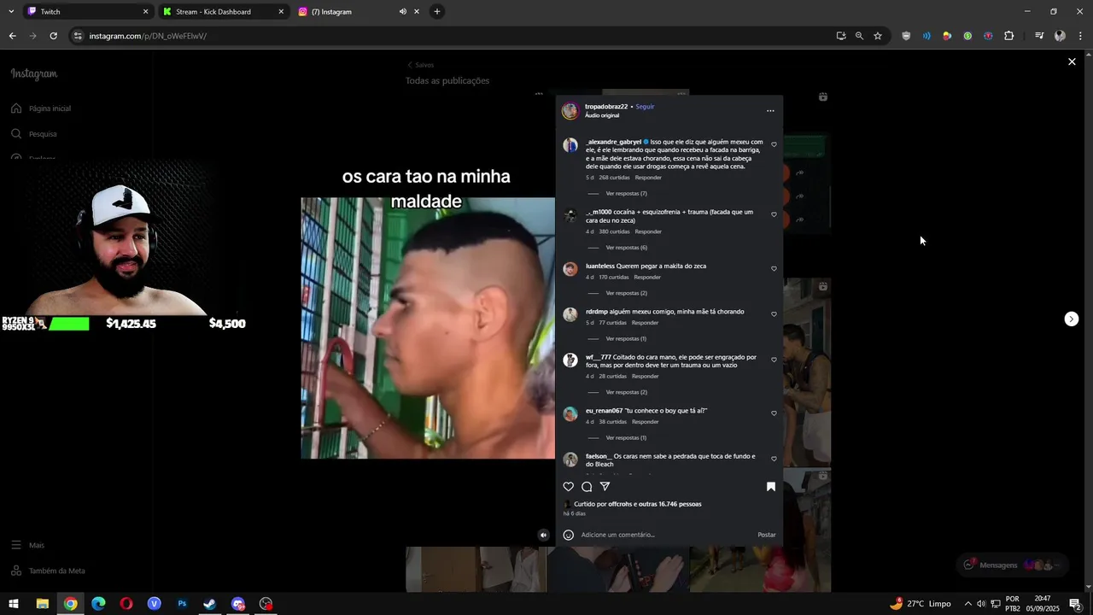1093x615 pixels.
Task: Expand replies under rdrdmp's comment
Action: [x=626, y=338]
